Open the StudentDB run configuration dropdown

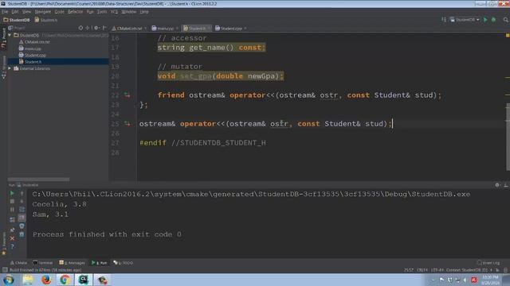[x=465, y=20]
